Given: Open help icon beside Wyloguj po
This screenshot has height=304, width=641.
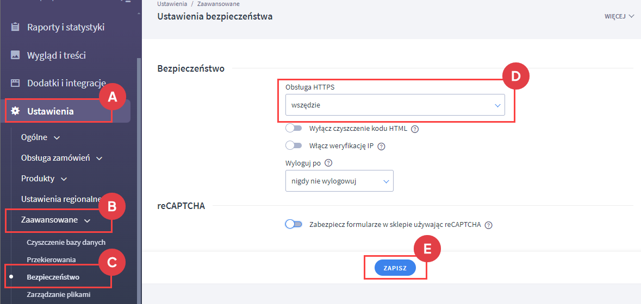Looking at the screenshot, I should click(x=328, y=162).
